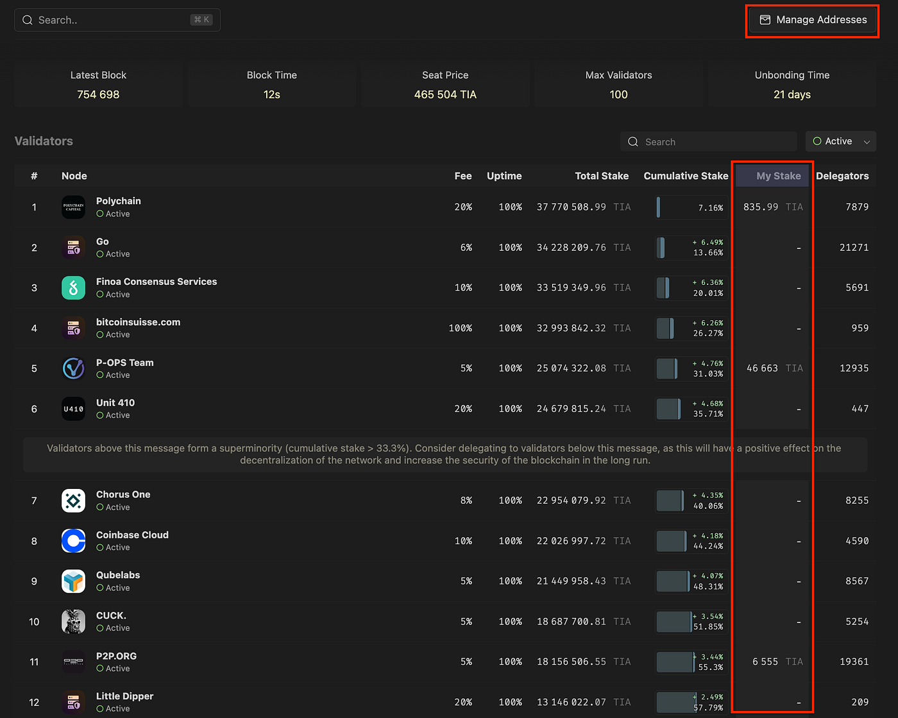This screenshot has height=718, width=898.
Task: Sort by the Uptime column header
Action: tap(504, 176)
